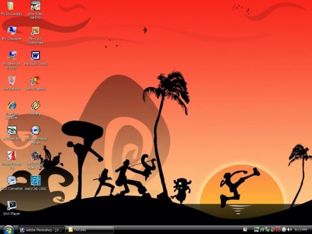The image size is (312, 234).
Task: Launch the Microsoft Word shortcut
Action: point(35,58)
